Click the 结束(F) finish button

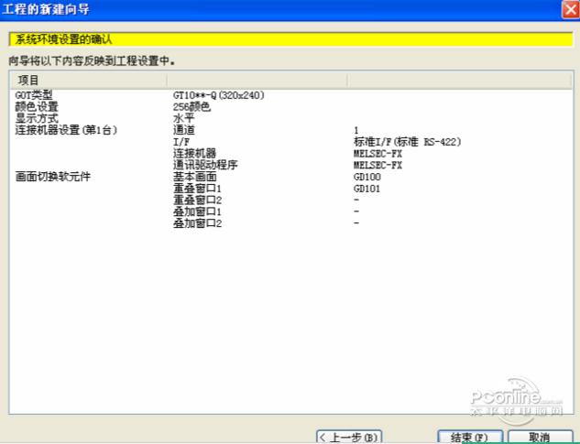470,437
